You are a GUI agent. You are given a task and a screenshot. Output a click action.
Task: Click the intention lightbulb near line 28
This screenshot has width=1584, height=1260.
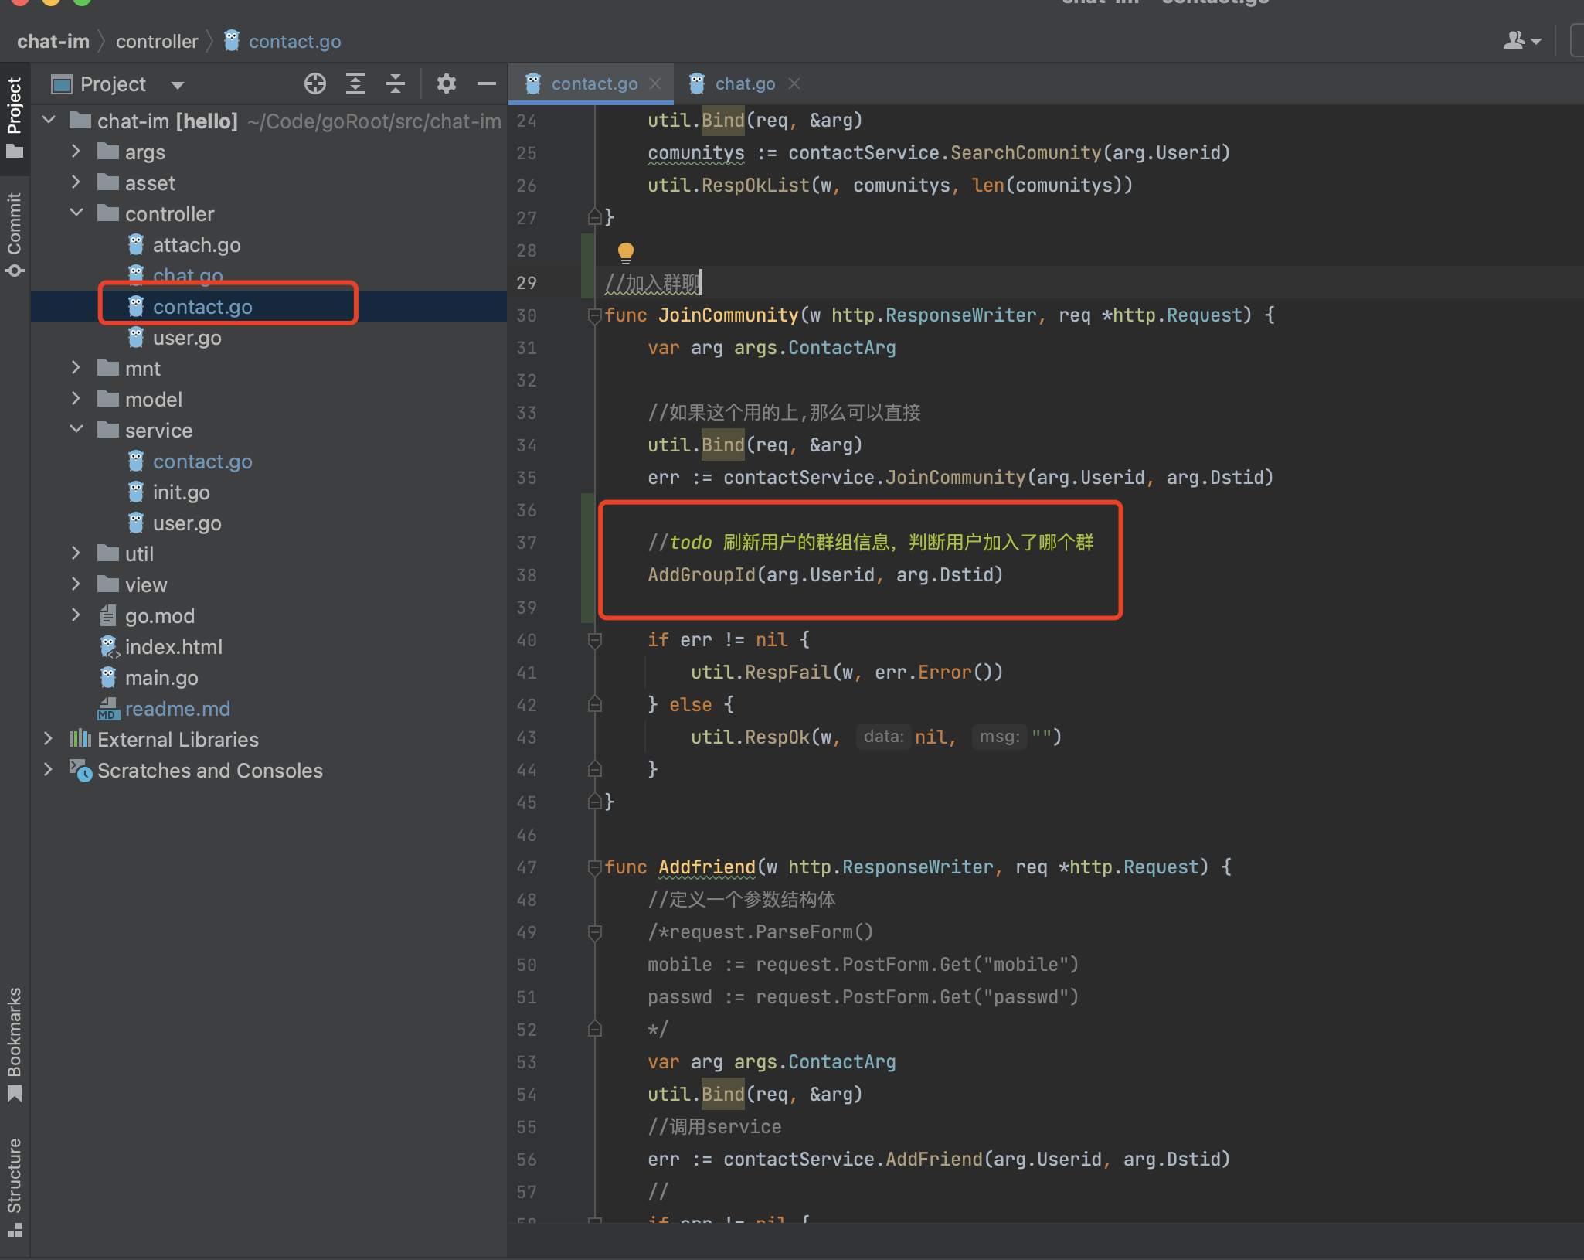(x=625, y=252)
